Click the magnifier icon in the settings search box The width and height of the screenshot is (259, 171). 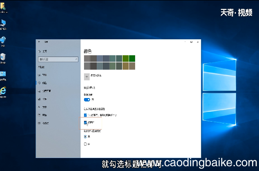pyautogui.click(x=76, y=59)
